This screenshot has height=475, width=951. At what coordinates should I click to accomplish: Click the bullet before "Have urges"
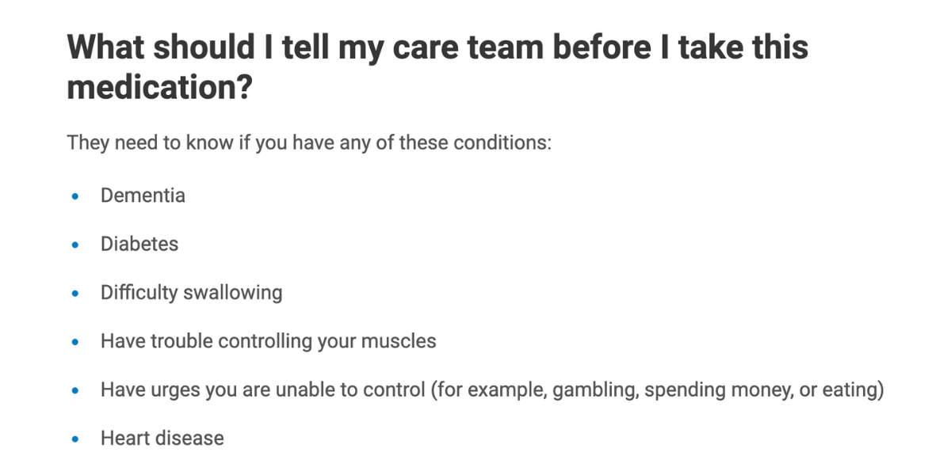pyautogui.click(x=75, y=391)
